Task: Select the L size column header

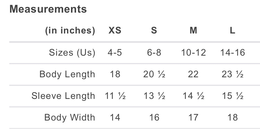Action: coord(232,31)
